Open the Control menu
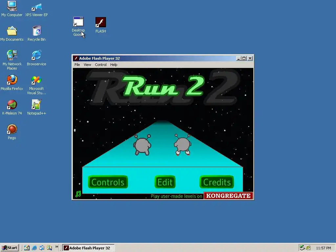 pyautogui.click(x=101, y=65)
